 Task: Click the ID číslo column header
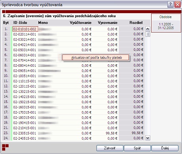tap(20, 23)
